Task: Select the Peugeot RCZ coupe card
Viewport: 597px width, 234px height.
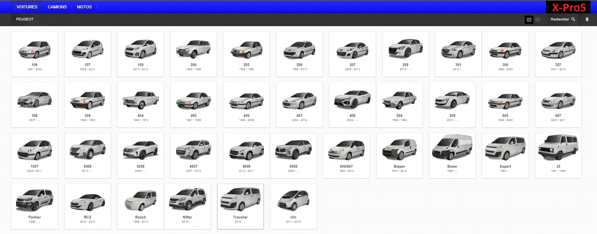Action: click(87, 206)
